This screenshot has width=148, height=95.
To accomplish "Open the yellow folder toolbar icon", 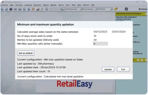I will click(33, 9).
